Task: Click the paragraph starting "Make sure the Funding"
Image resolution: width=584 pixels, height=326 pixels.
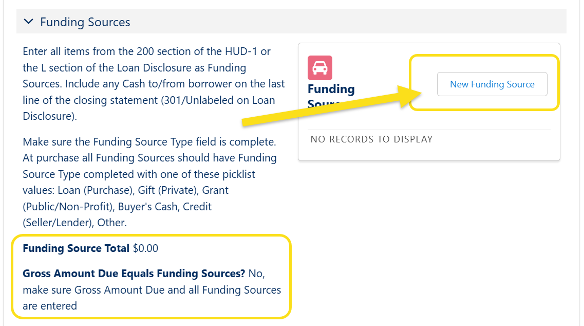Action: click(149, 182)
